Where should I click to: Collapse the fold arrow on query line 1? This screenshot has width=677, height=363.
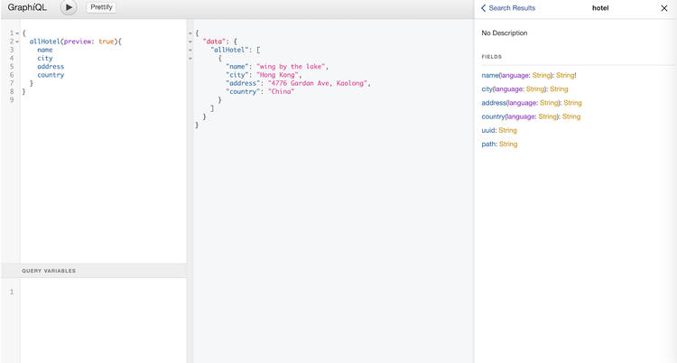(x=17, y=33)
